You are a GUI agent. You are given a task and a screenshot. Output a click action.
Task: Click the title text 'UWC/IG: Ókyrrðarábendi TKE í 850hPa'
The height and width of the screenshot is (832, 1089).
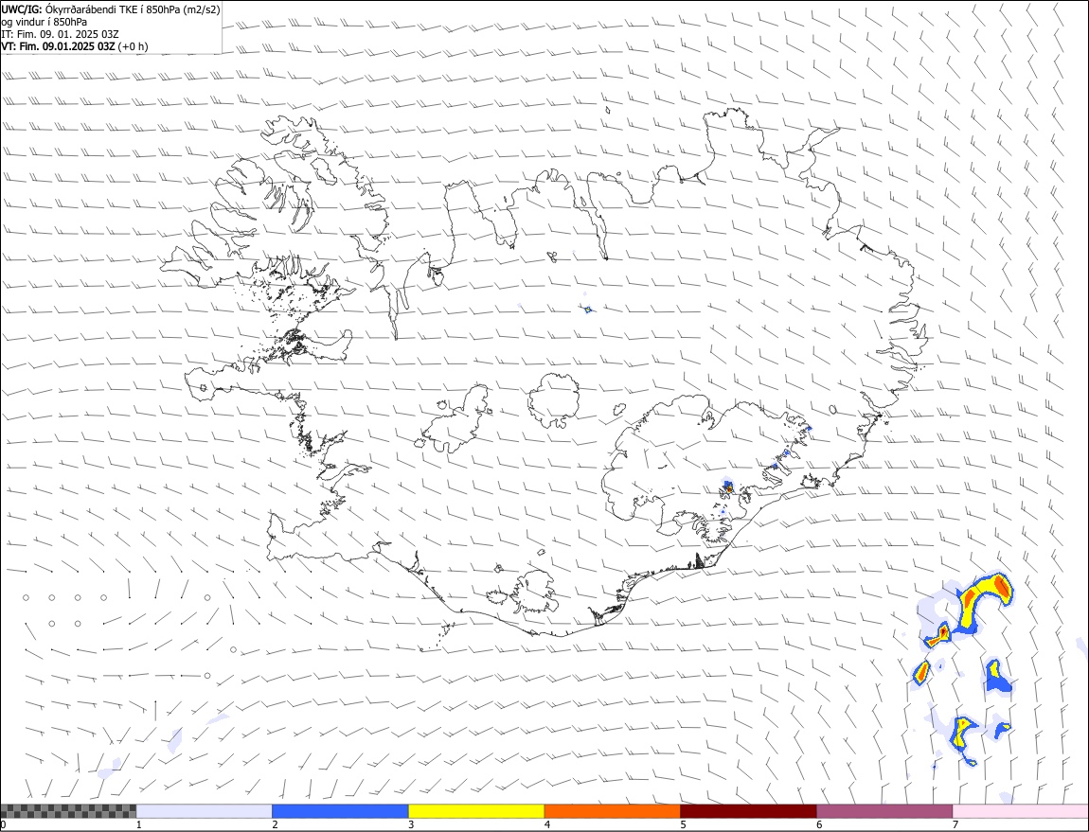[90, 9]
